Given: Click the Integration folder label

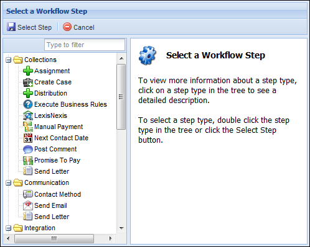Looking at the screenshot, I should point(40,228).
